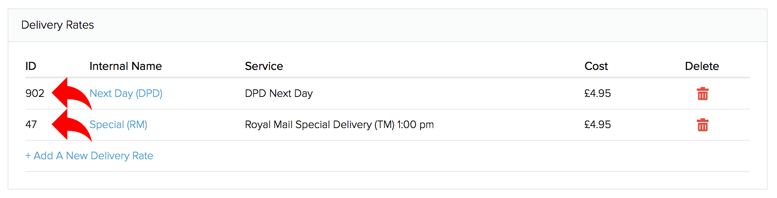Add a new delivery rate

[x=89, y=156]
